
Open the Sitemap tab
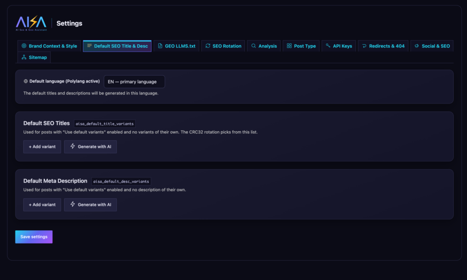(34, 57)
